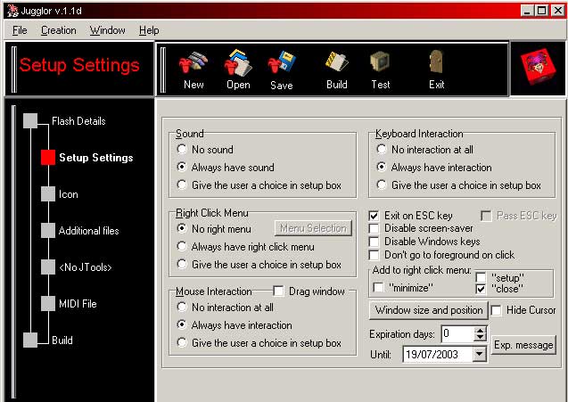568x402 pixels.
Task: Click the <No JTools> label
Action: point(85,267)
